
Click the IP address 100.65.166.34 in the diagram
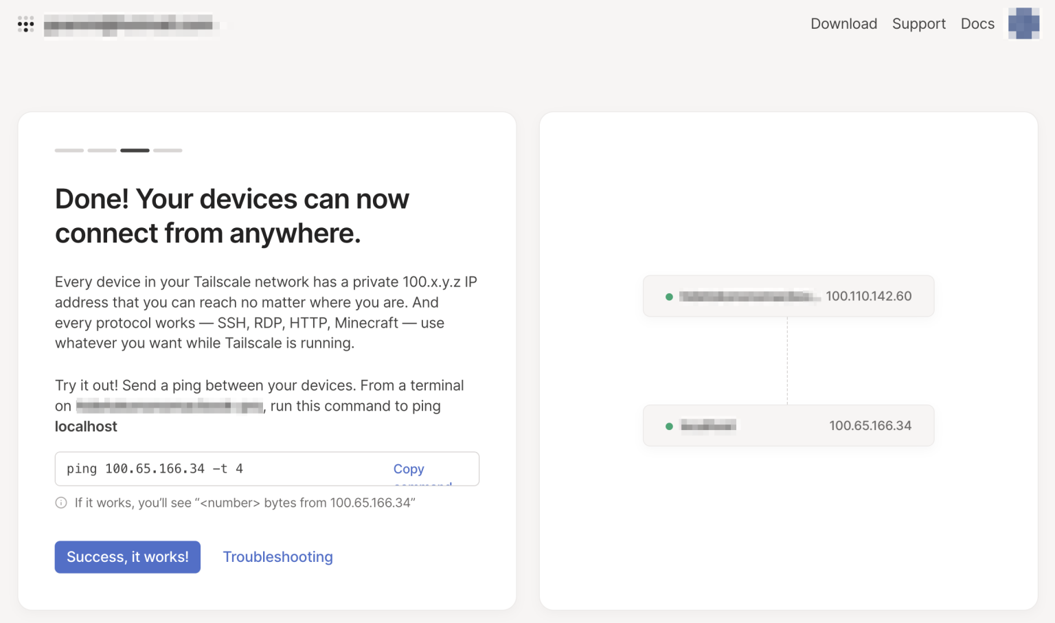pyautogui.click(x=870, y=425)
